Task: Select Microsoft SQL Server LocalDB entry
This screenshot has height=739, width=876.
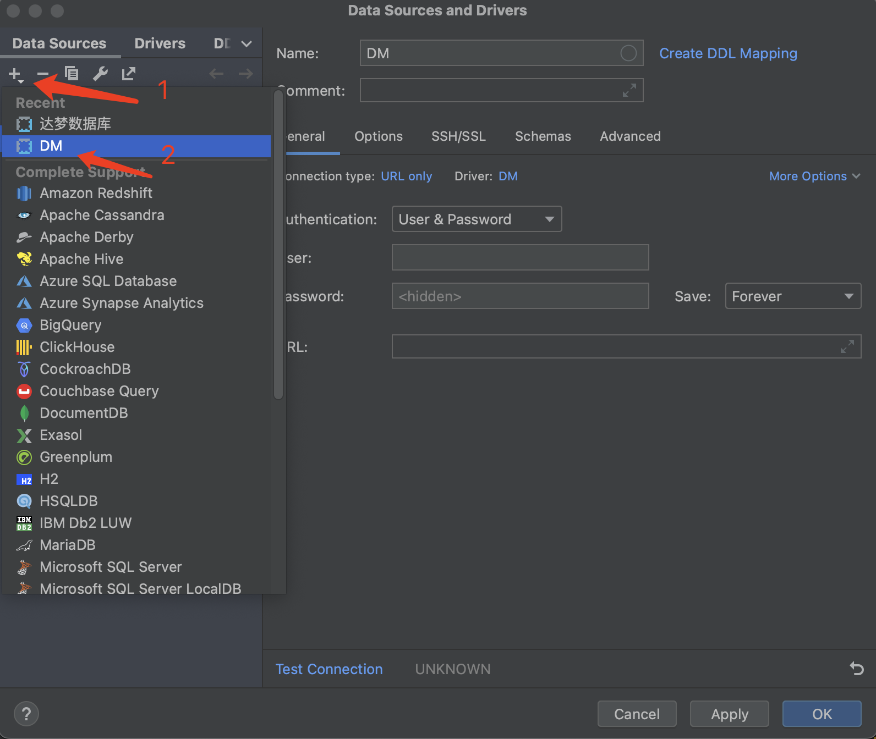Action: tap(136, 587)
